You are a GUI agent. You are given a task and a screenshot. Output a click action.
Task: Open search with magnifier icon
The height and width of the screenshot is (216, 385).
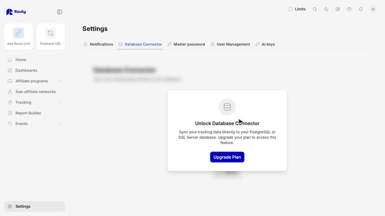(315, 9)
